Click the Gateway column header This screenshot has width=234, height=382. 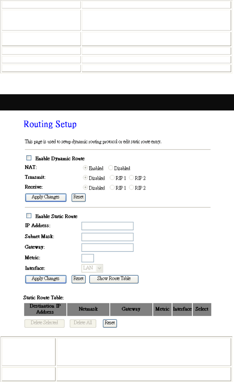pos(131,309)
